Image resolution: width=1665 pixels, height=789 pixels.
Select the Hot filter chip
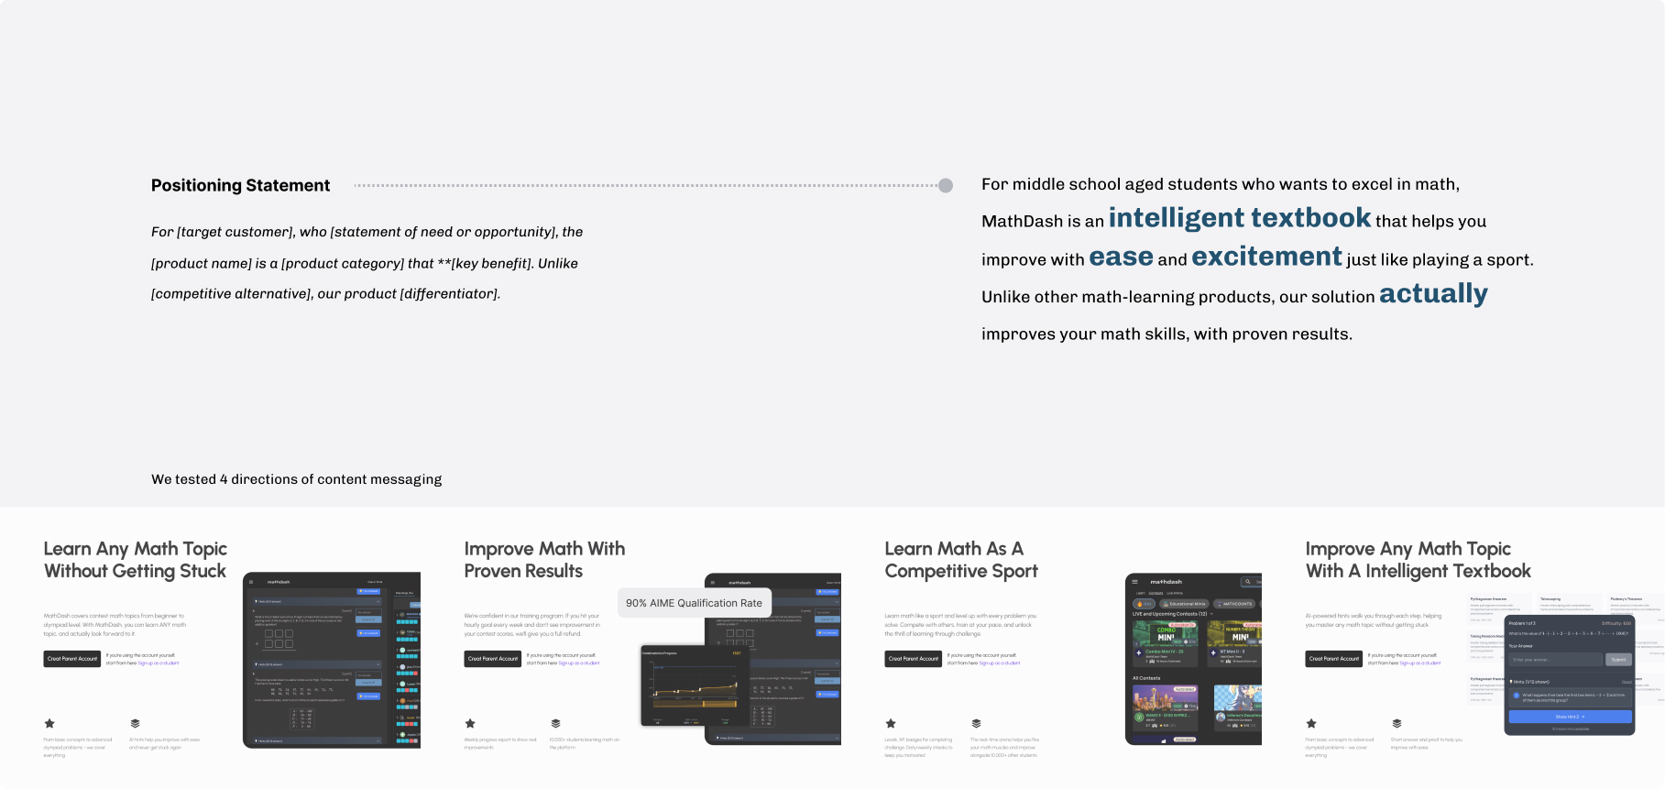click(x=1144, y=604)
